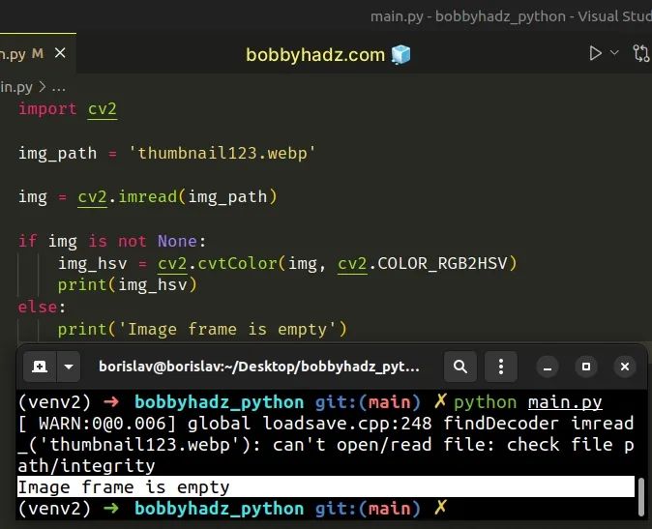652x529 pixels.
Task: Maximize the terminal window
Action: pyautogui.click(x=586, y=367)
